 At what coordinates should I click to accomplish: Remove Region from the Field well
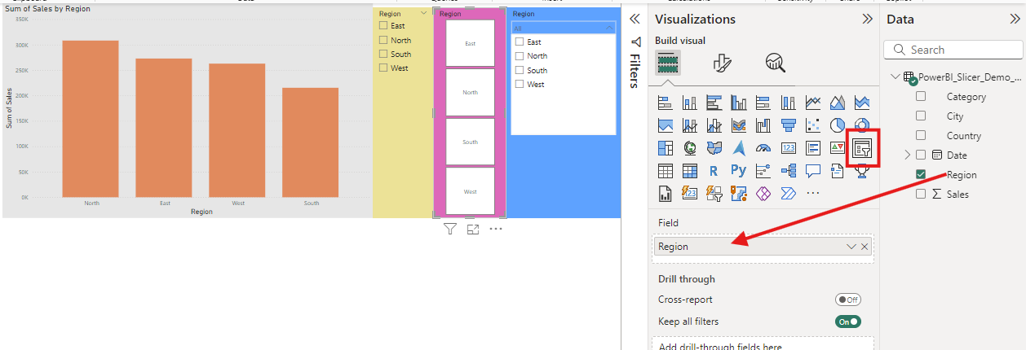[865, 247]
